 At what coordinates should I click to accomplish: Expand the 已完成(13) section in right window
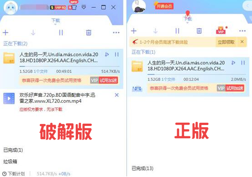point(142,168)
